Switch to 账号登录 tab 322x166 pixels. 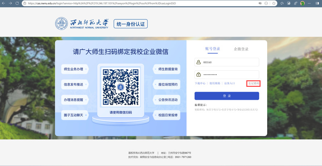(x=213, y=49)
